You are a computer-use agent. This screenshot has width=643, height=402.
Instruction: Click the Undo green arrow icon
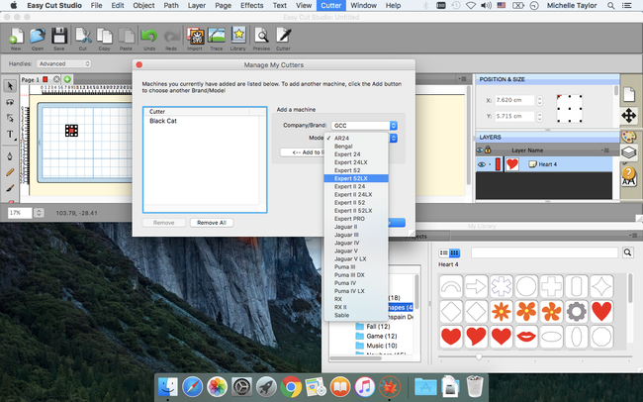(x=149, y=37)
